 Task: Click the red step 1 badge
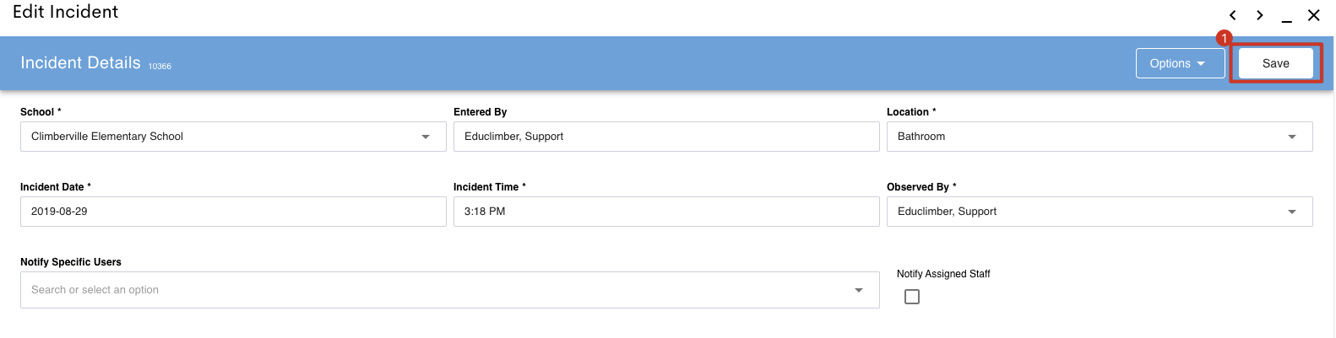(x=1224, y=38)
